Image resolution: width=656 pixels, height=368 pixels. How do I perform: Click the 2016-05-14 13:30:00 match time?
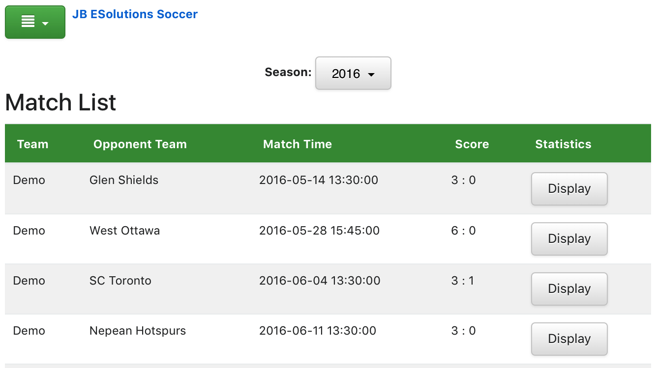click(319, 180)
